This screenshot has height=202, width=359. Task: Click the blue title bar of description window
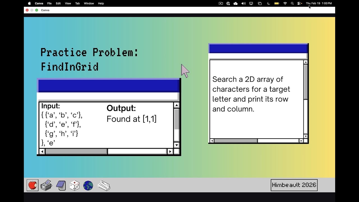pos(258,49)
